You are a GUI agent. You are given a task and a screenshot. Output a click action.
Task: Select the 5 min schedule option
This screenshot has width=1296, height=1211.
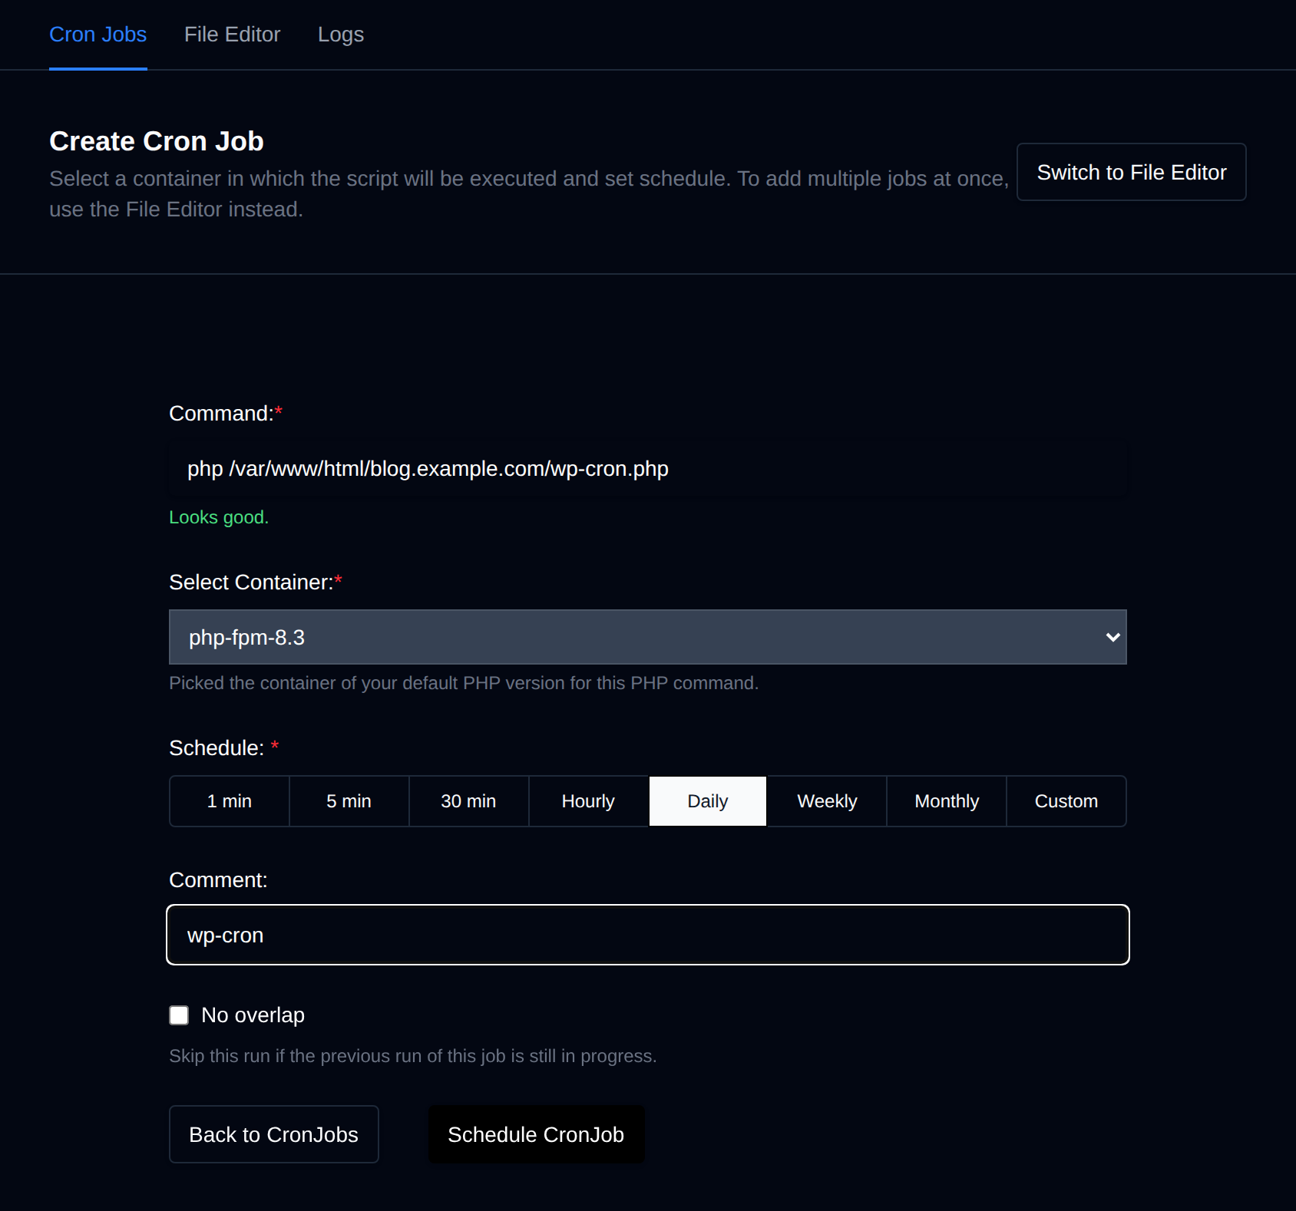pyautogui.click(x=349, y=801)
